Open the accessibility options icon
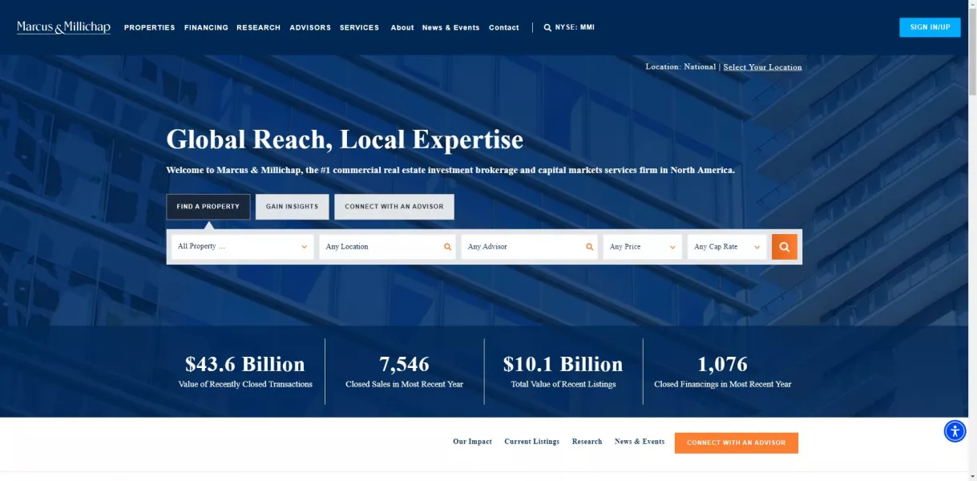The width and height of the screenshot is (977, 481). [955, 431]
